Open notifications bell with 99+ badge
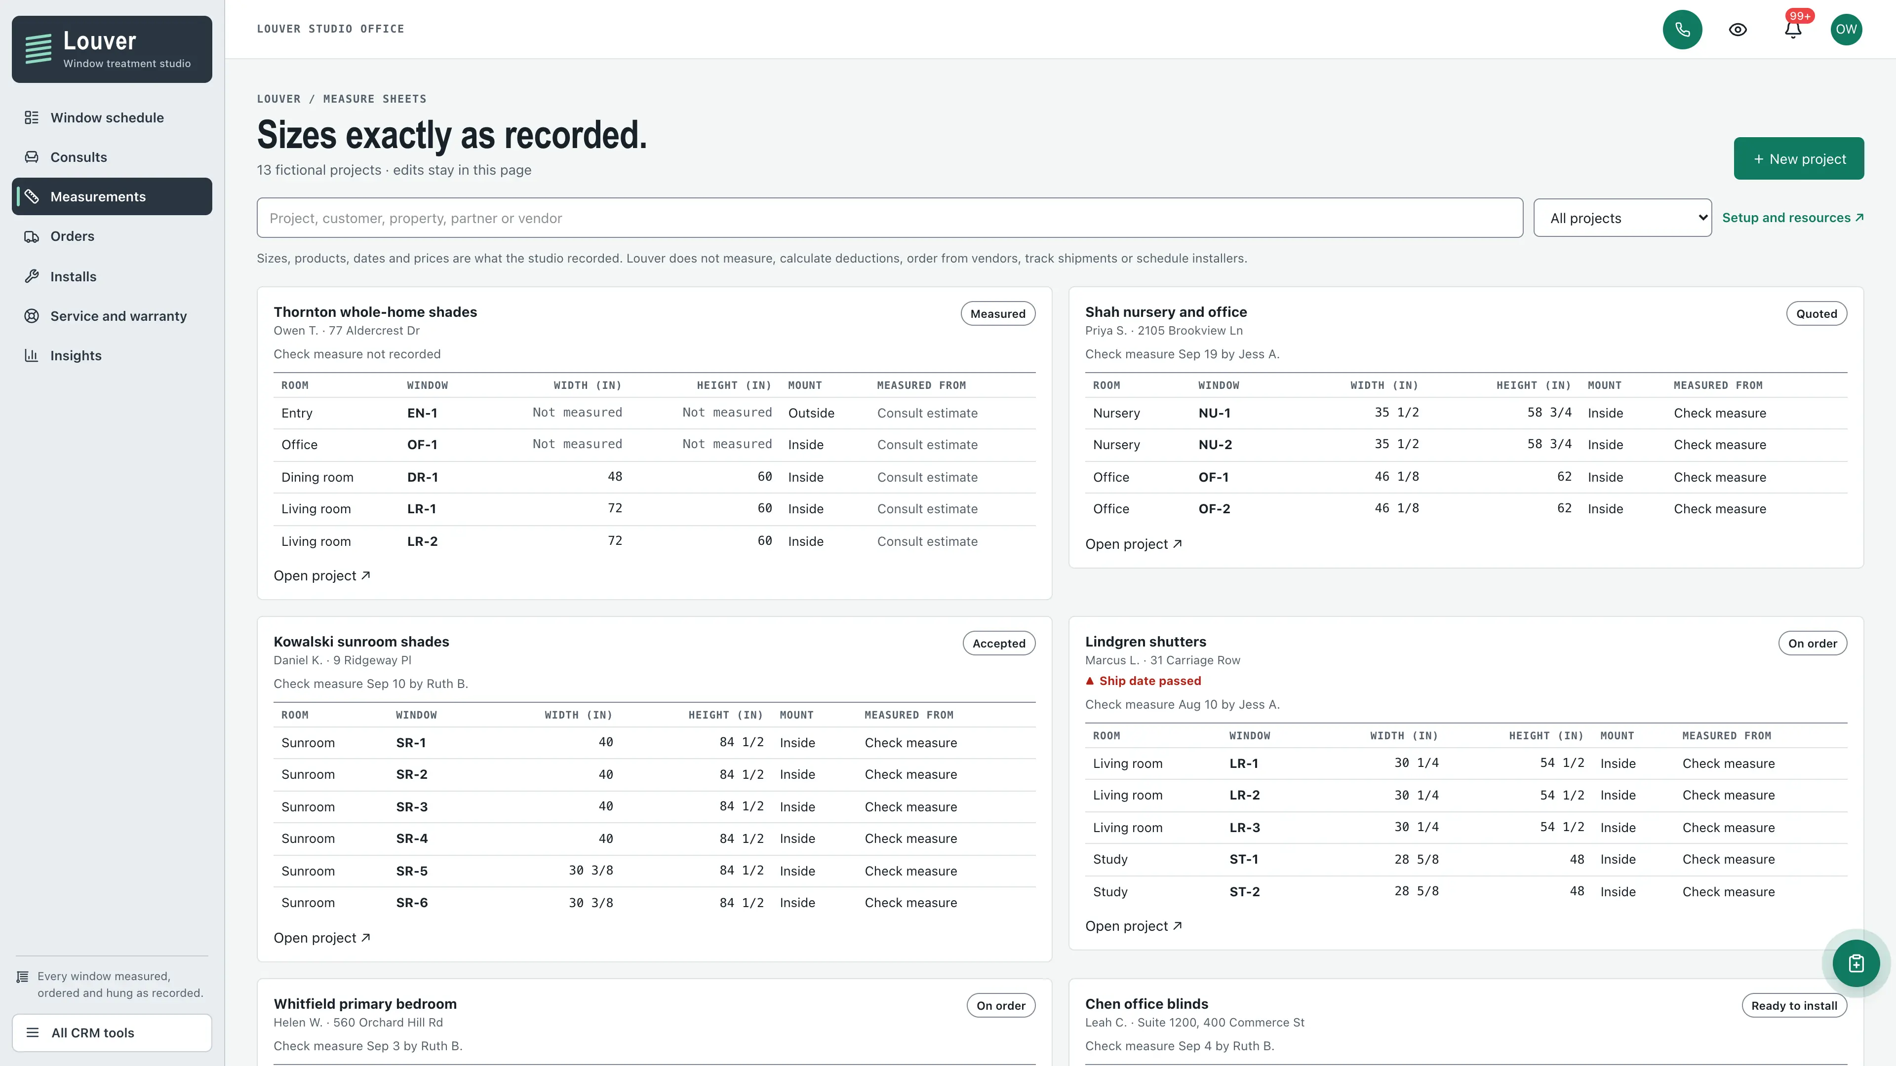The image size is (1896, 1066). tap(1793, 30)
